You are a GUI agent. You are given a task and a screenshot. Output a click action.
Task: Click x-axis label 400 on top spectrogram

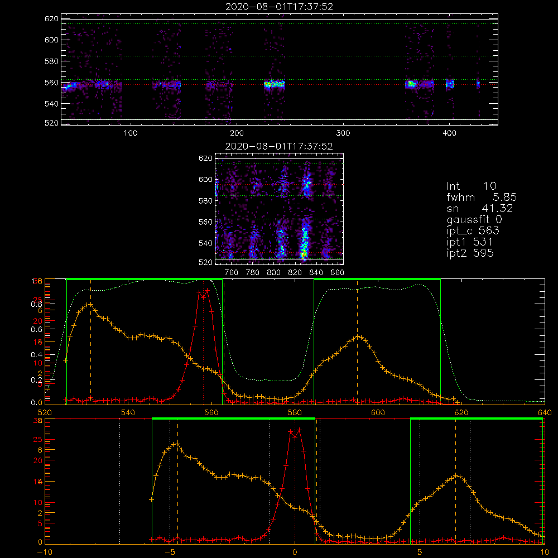click(449, 133)
